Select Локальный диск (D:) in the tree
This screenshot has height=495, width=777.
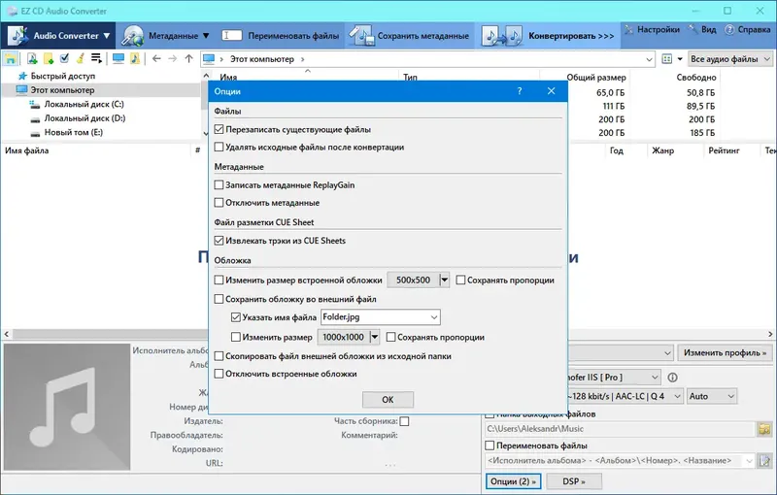click(84, 118)
